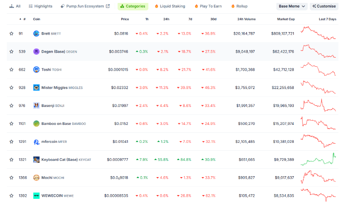The image size is (343, 203).
Task: Click the WEWECOIN sunglasses logo
Action: click(x=36, y=195)
